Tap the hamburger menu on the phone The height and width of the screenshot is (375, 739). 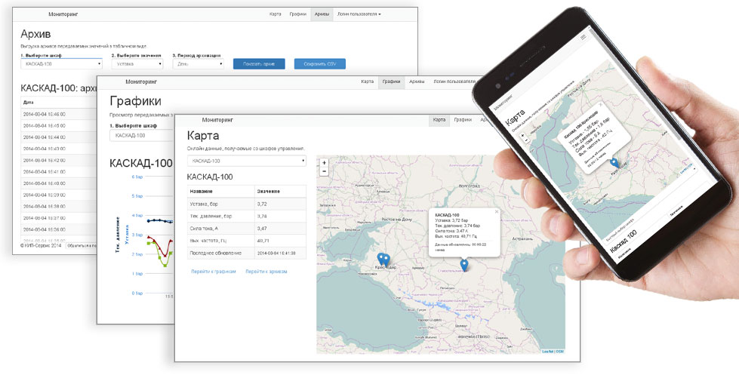pyautogui.click(x=584, y=37)
